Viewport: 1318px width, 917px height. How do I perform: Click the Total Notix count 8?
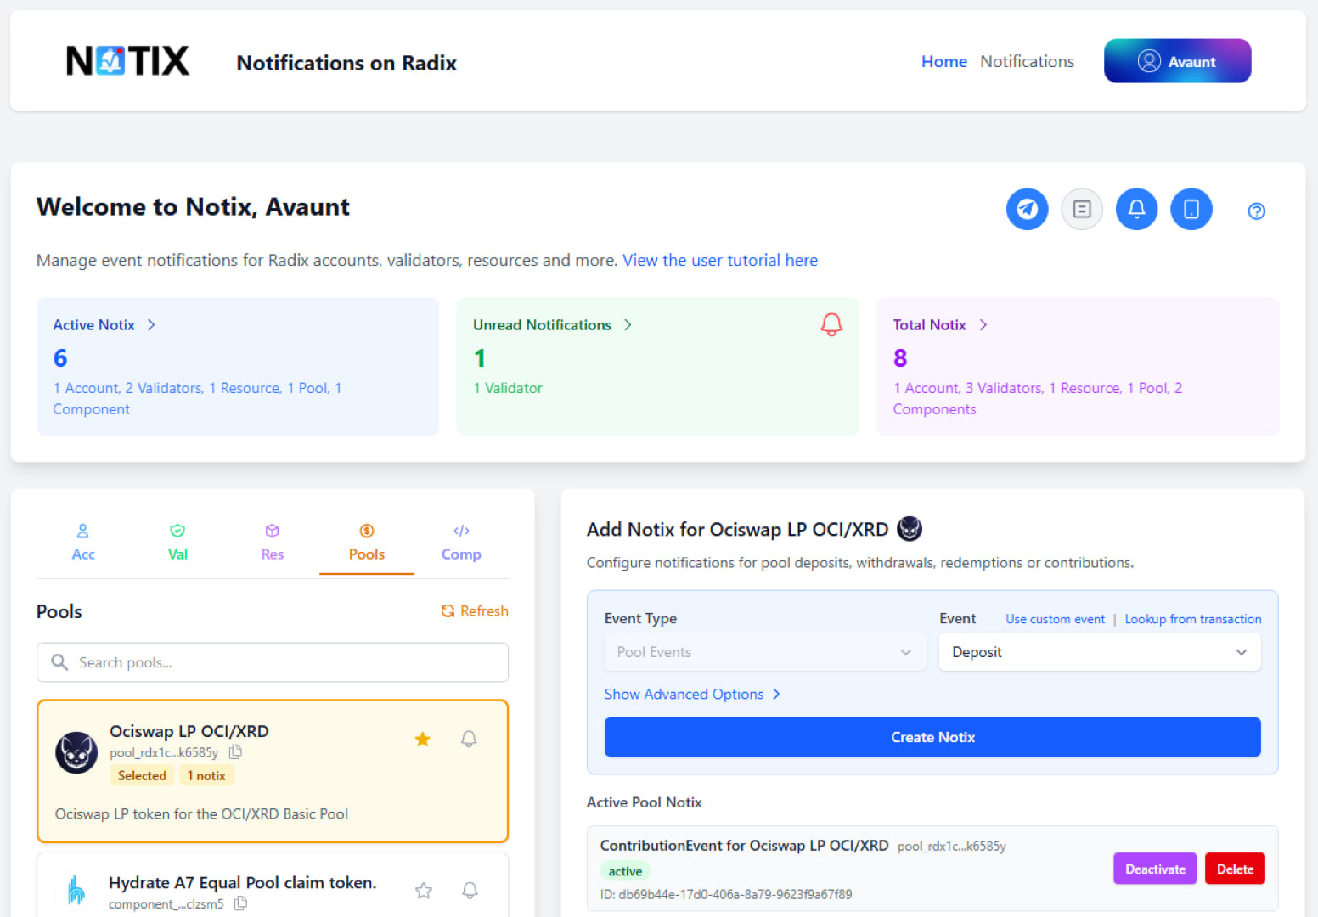[x=900, y=358]
